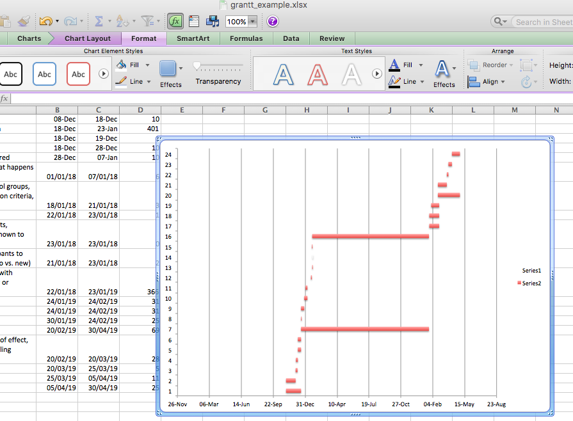Viewport: 573px width, 421px height.
Task: Toggle the formula builder fx button
Action: (175, 22)
